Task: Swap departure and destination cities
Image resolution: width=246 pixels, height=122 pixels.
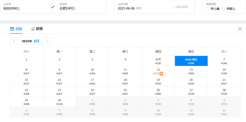Action: [53, 7]
